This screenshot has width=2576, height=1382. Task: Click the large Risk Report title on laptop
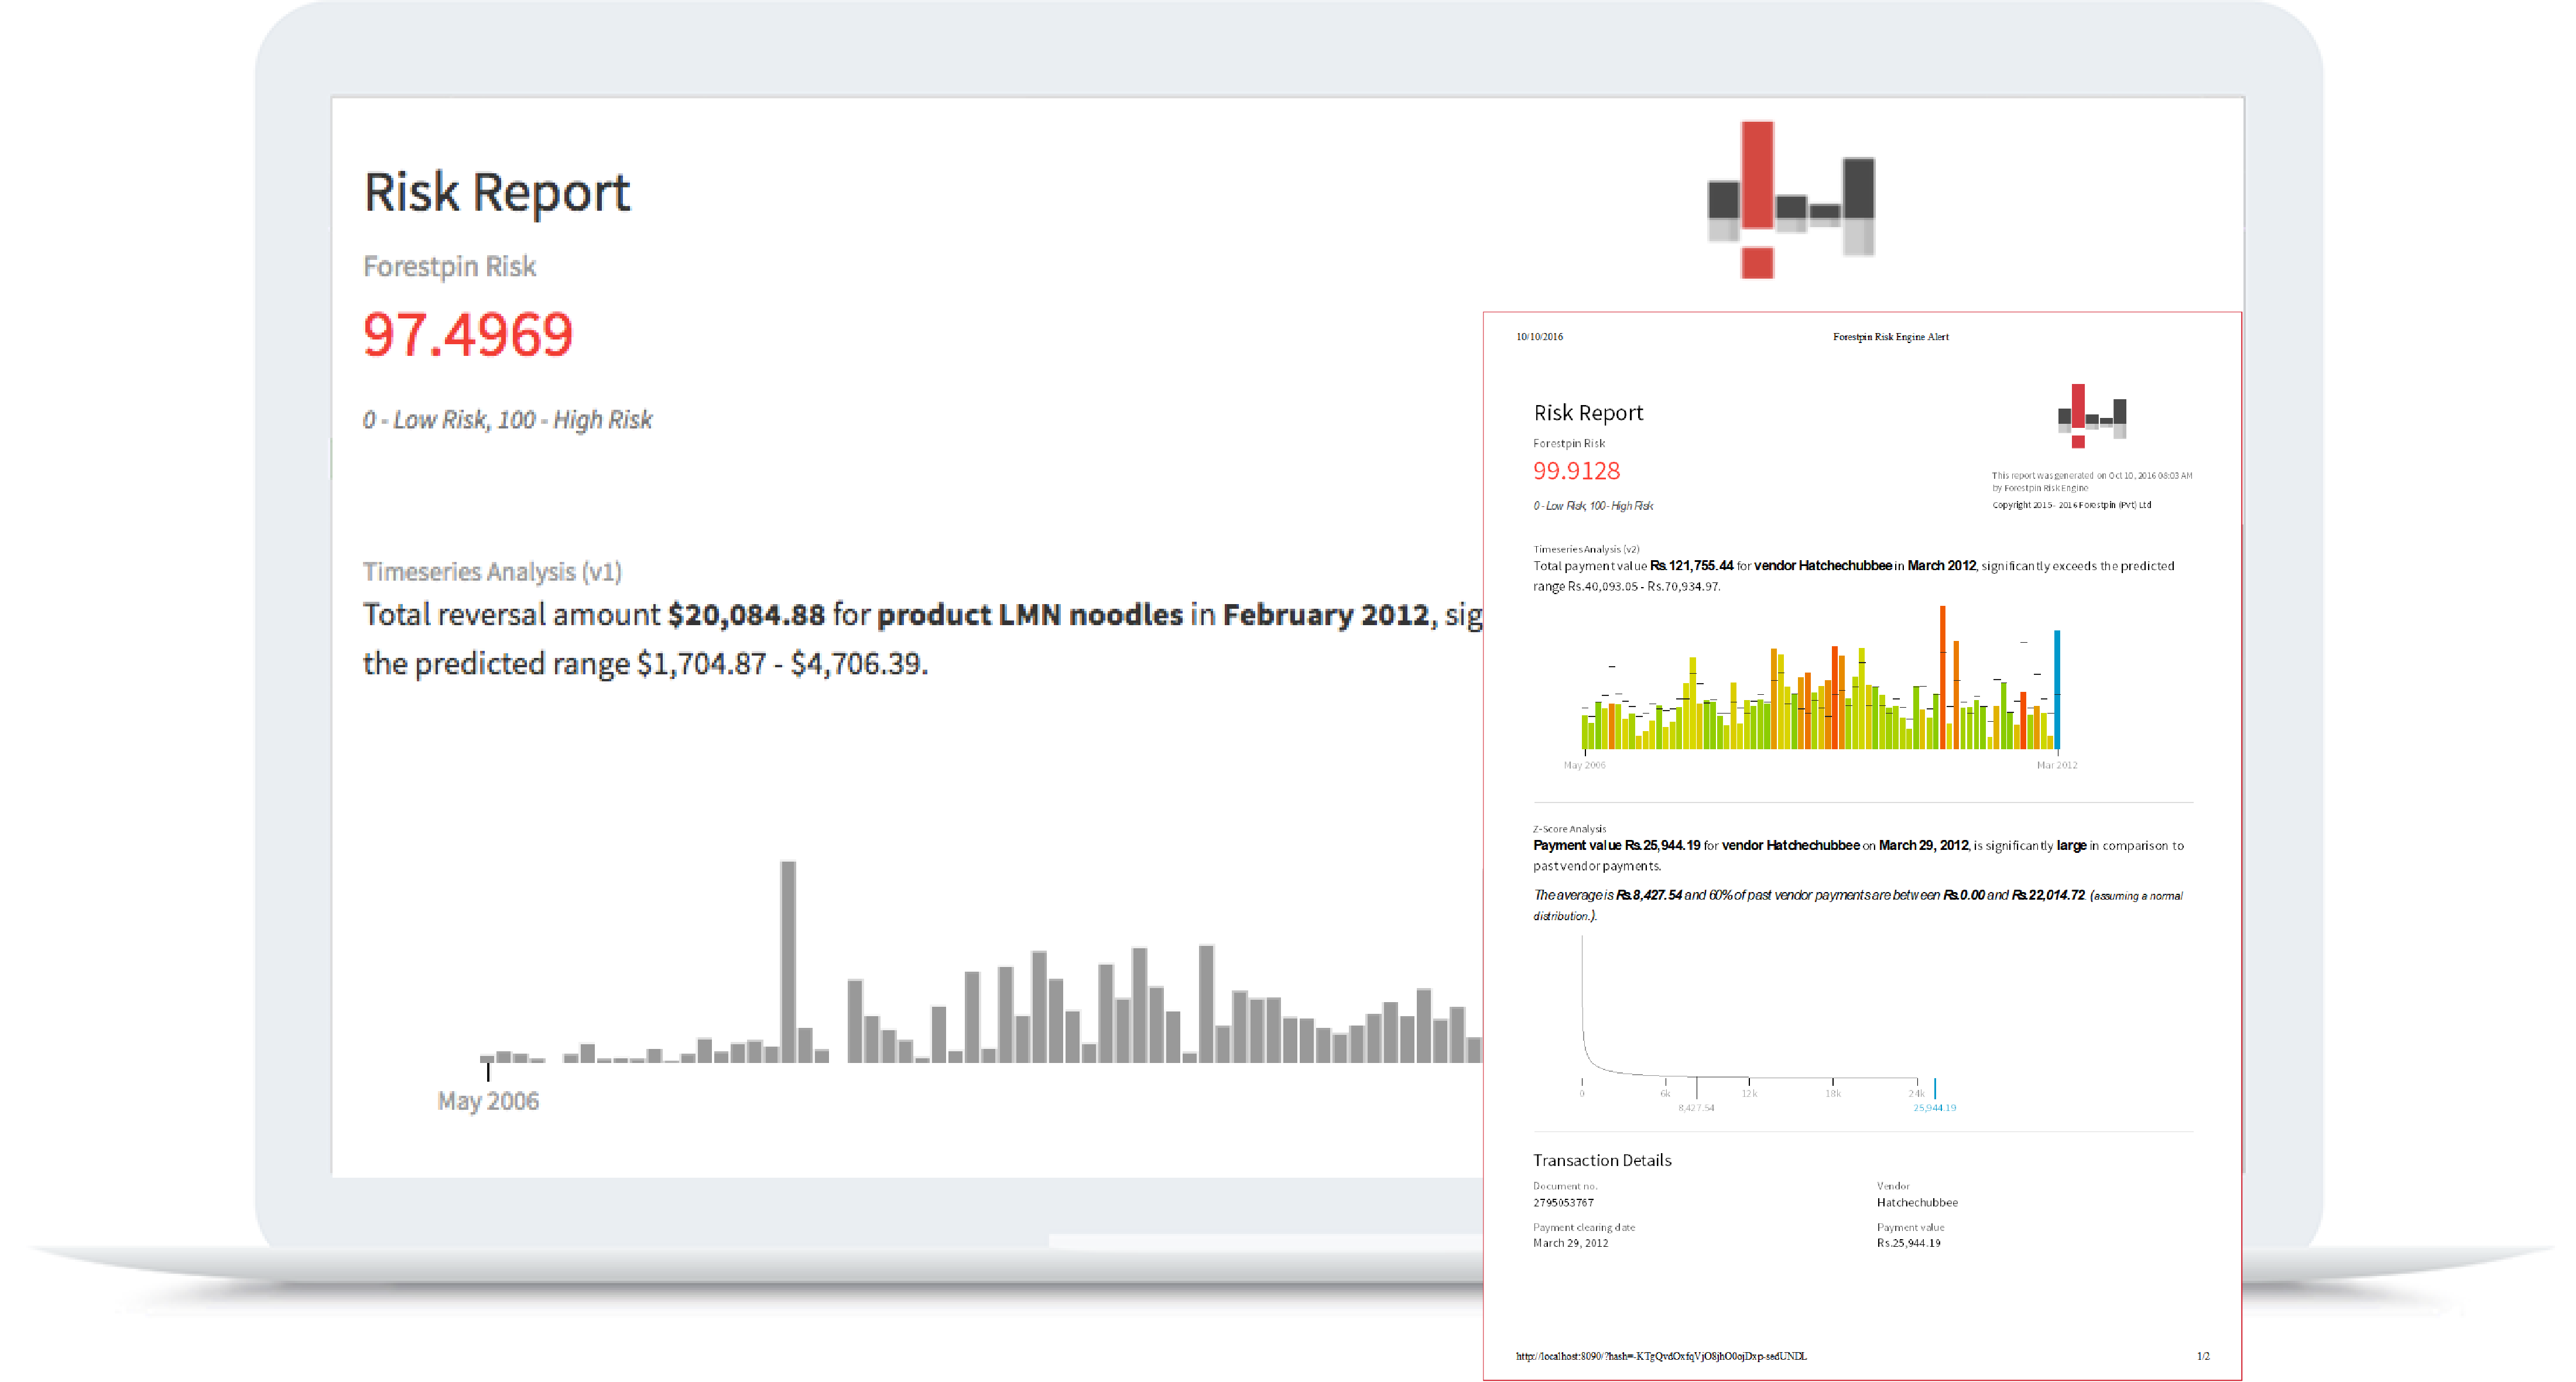coord(497,192)
